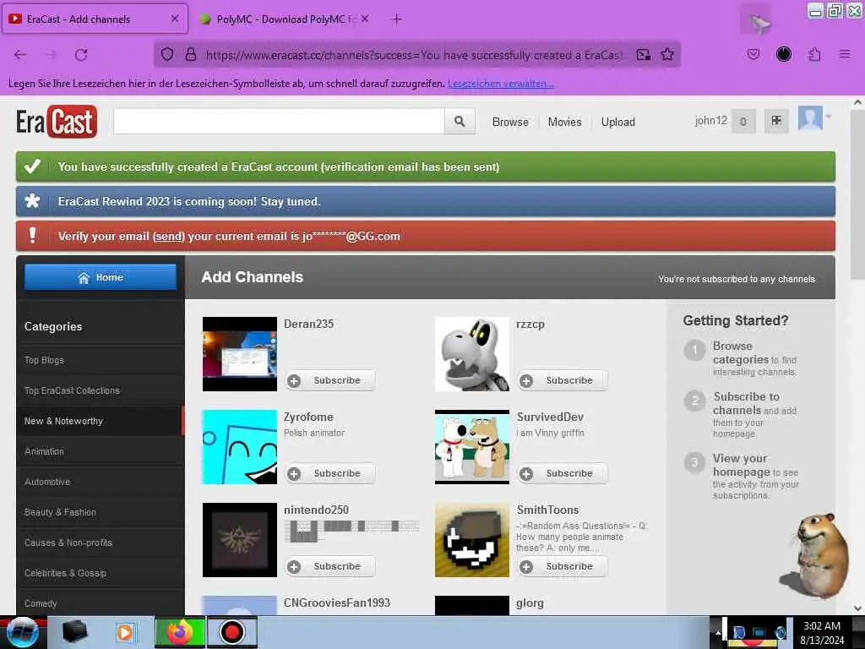
Task: Open the Upload menu item
Action: 617,122
